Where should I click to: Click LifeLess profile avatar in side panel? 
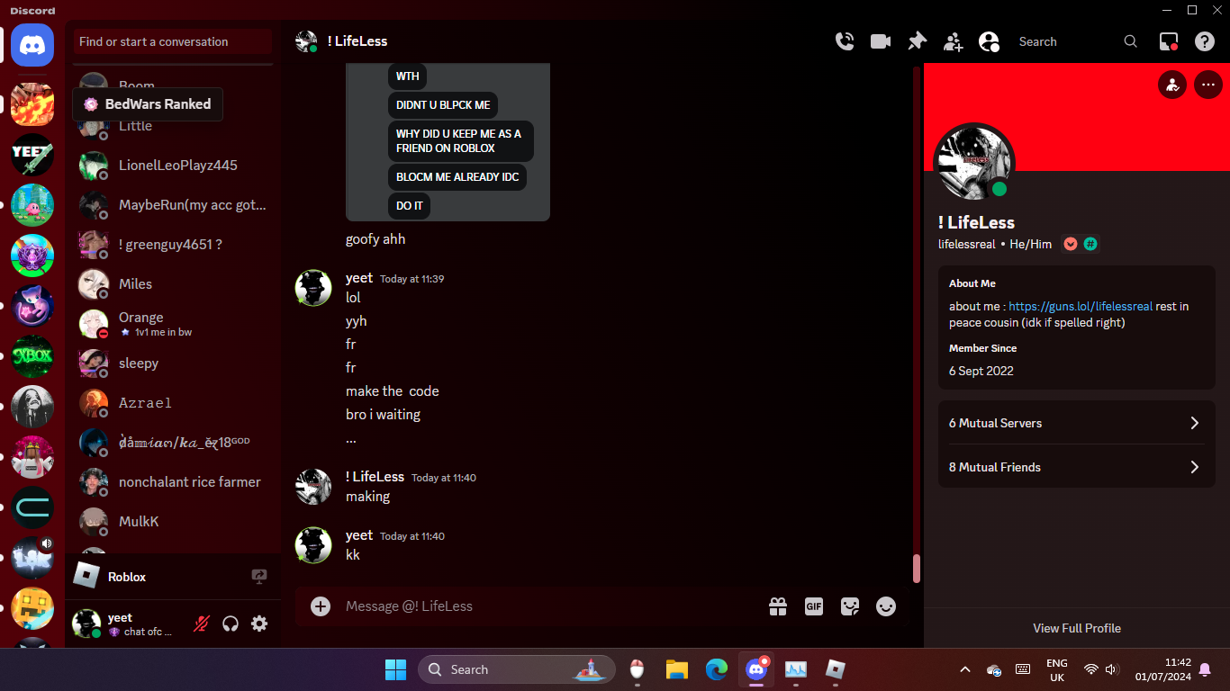(974, 164)
